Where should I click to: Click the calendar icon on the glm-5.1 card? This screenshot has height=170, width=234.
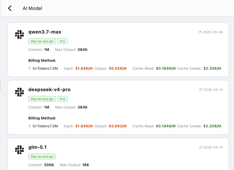coord(200,147)
